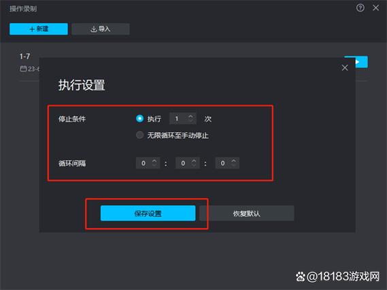387x290 pixels.
Task: Close the 执行设置 dialog
Action: (x=345, y=68)
